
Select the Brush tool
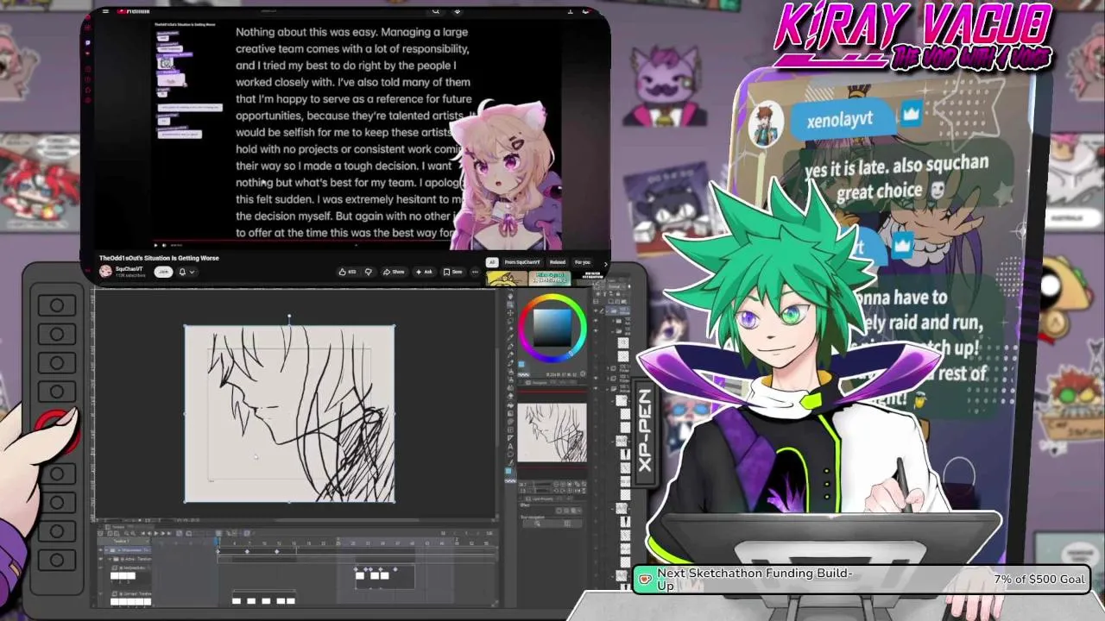[x=510, y=363]
